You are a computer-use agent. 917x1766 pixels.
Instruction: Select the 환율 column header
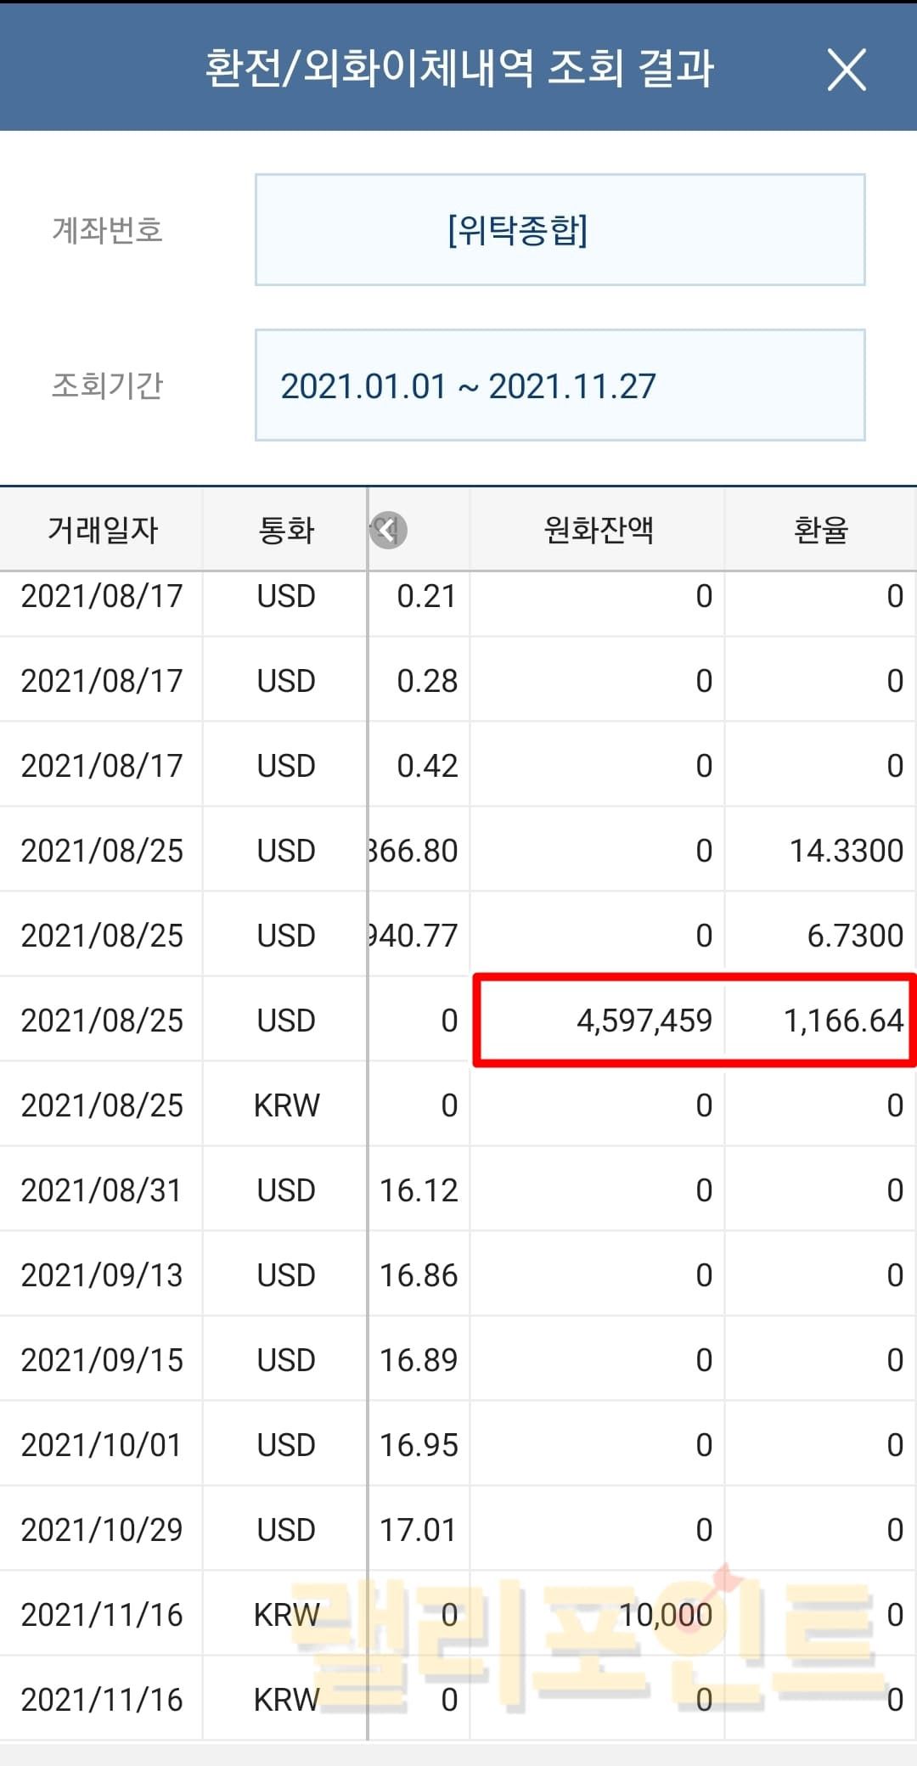click(820, 531)
